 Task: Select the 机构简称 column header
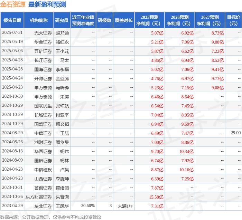39,20
